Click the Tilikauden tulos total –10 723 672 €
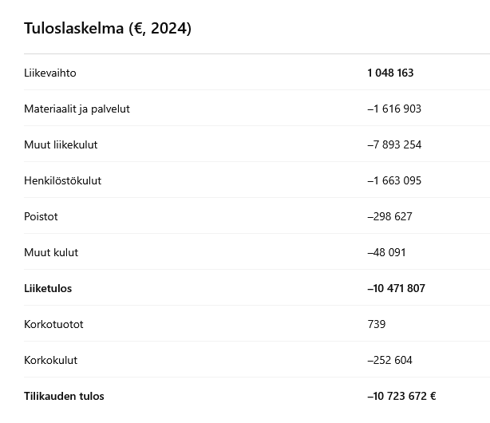 (401, 396)
